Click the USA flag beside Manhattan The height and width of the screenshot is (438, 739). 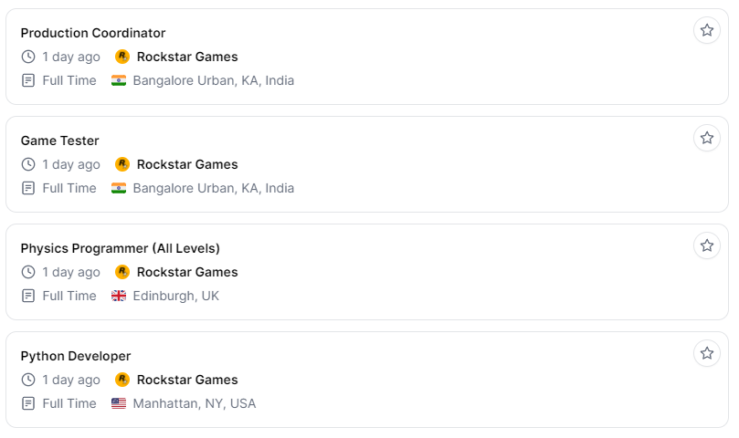[x=119, y=403]
